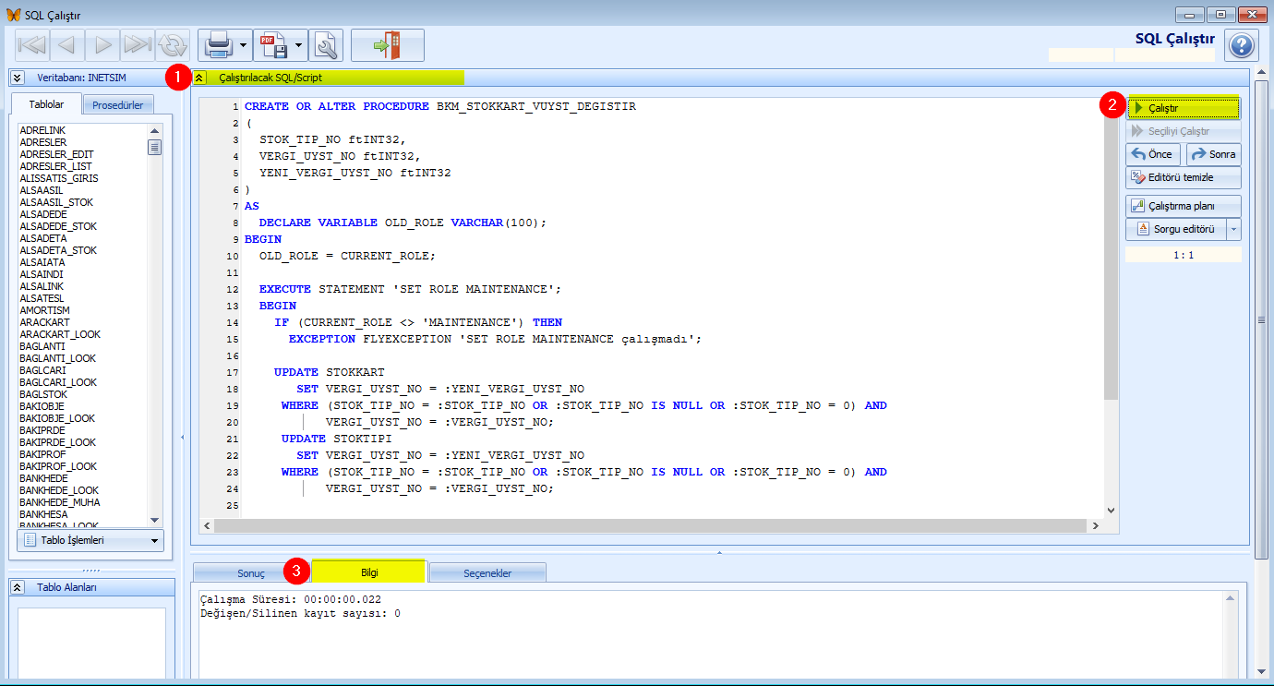Image resolution: width=1274 pixels, height=686 pixels.
Task: Click EXECUTE STATEMENT line in editor
Action: pyautogui.click(x=410, y=289)
